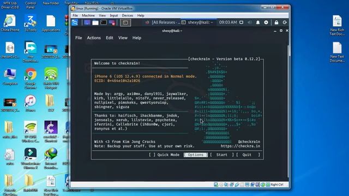The image size is (349, 196).
Task: Click the display icon in VirtualBox status bar
Action: coord(247,185)
